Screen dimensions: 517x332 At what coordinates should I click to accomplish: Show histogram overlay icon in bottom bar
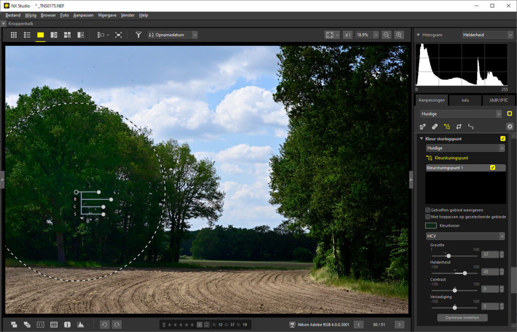pos(80,324)
